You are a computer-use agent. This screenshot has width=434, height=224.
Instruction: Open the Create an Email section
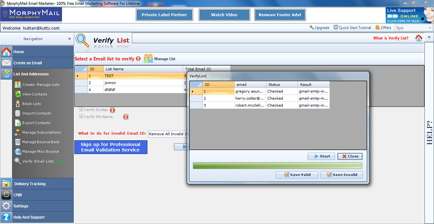point(37,63)
